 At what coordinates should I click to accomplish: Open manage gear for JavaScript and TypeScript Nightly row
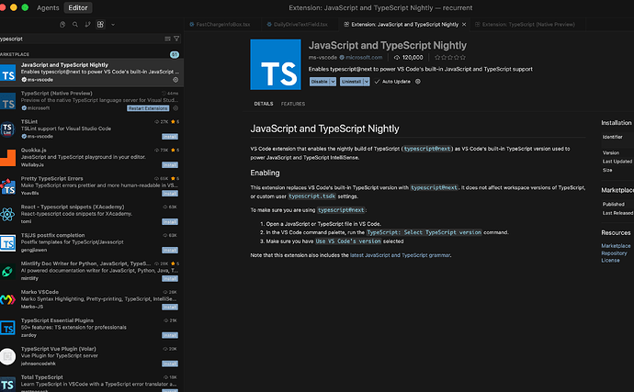pos(175,80)
